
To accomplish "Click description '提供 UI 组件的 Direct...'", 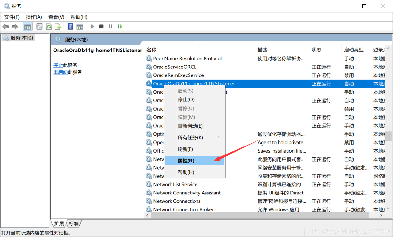I will (282, 193).
